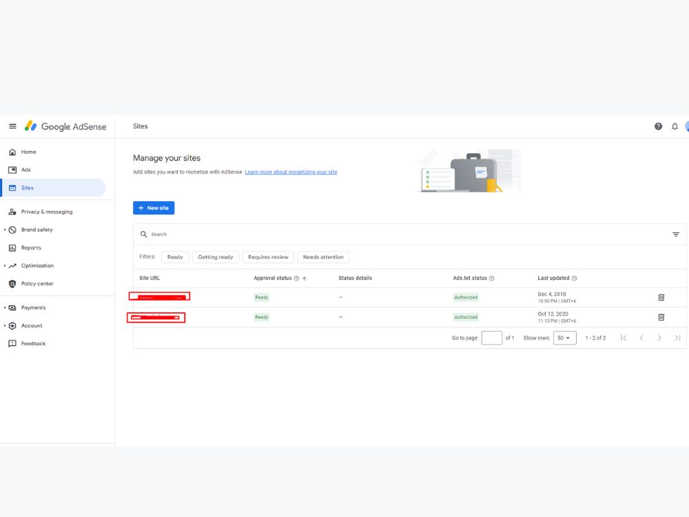Toggle the Getting ready filter chip
This screenshot has height=517, width=689.
pos(215,257)
